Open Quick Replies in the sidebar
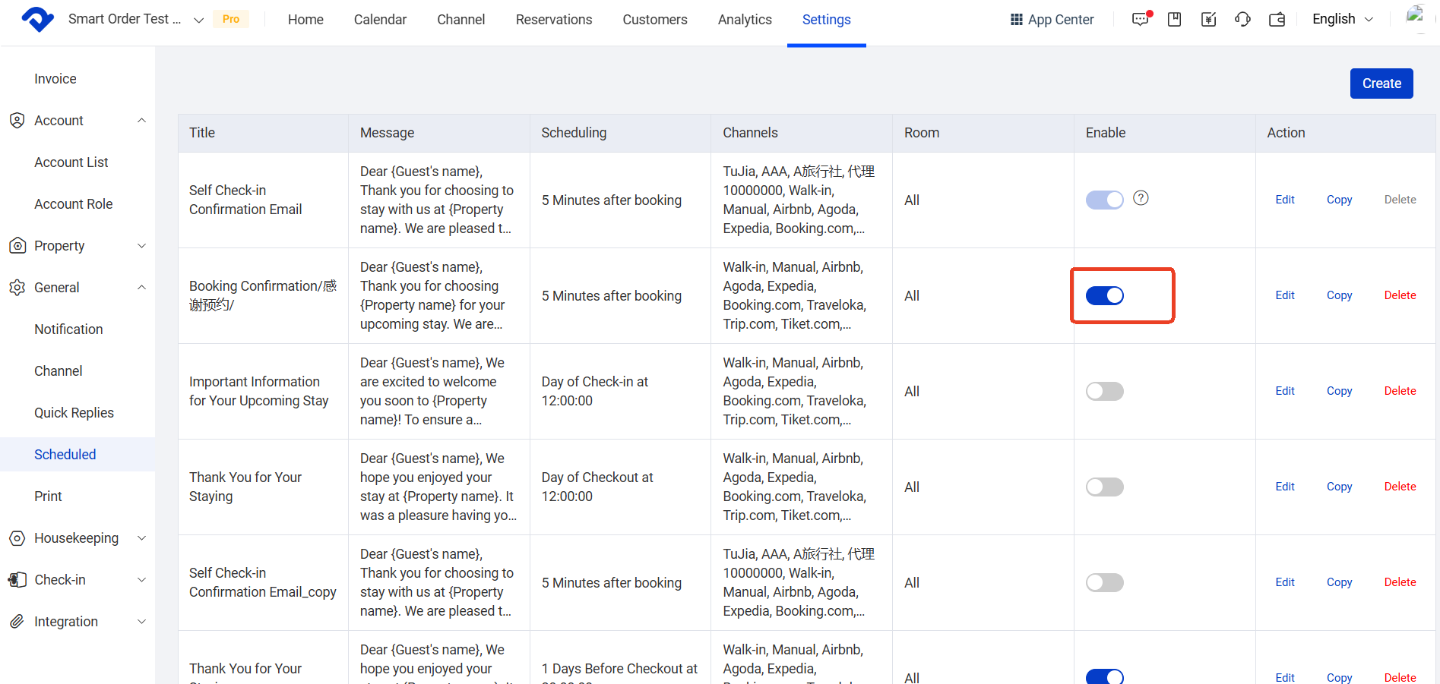The height and width of the screenshot is (684, 1440). pos(74,413)
